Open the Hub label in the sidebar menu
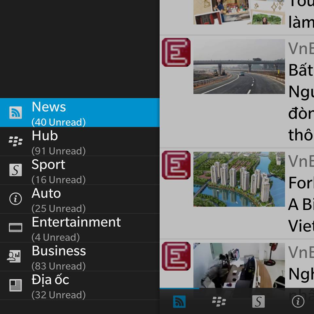 click(x=45, y=135)
